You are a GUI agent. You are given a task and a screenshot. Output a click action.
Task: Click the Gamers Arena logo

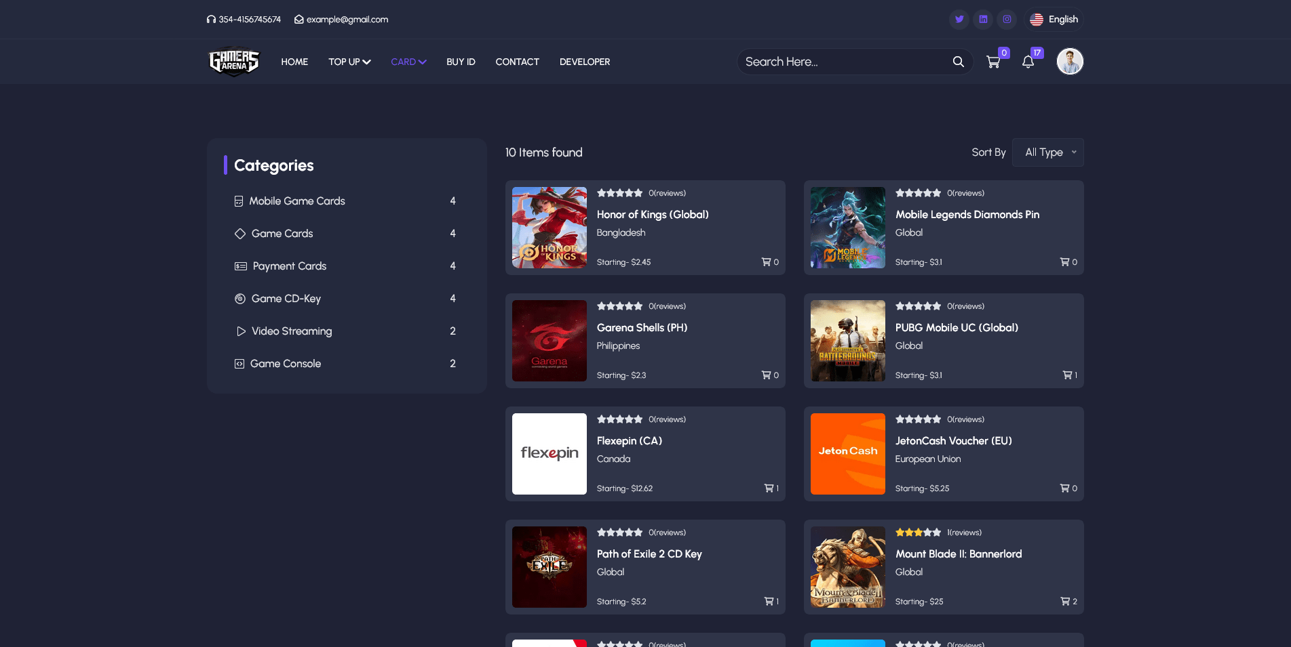click(234, 62)
